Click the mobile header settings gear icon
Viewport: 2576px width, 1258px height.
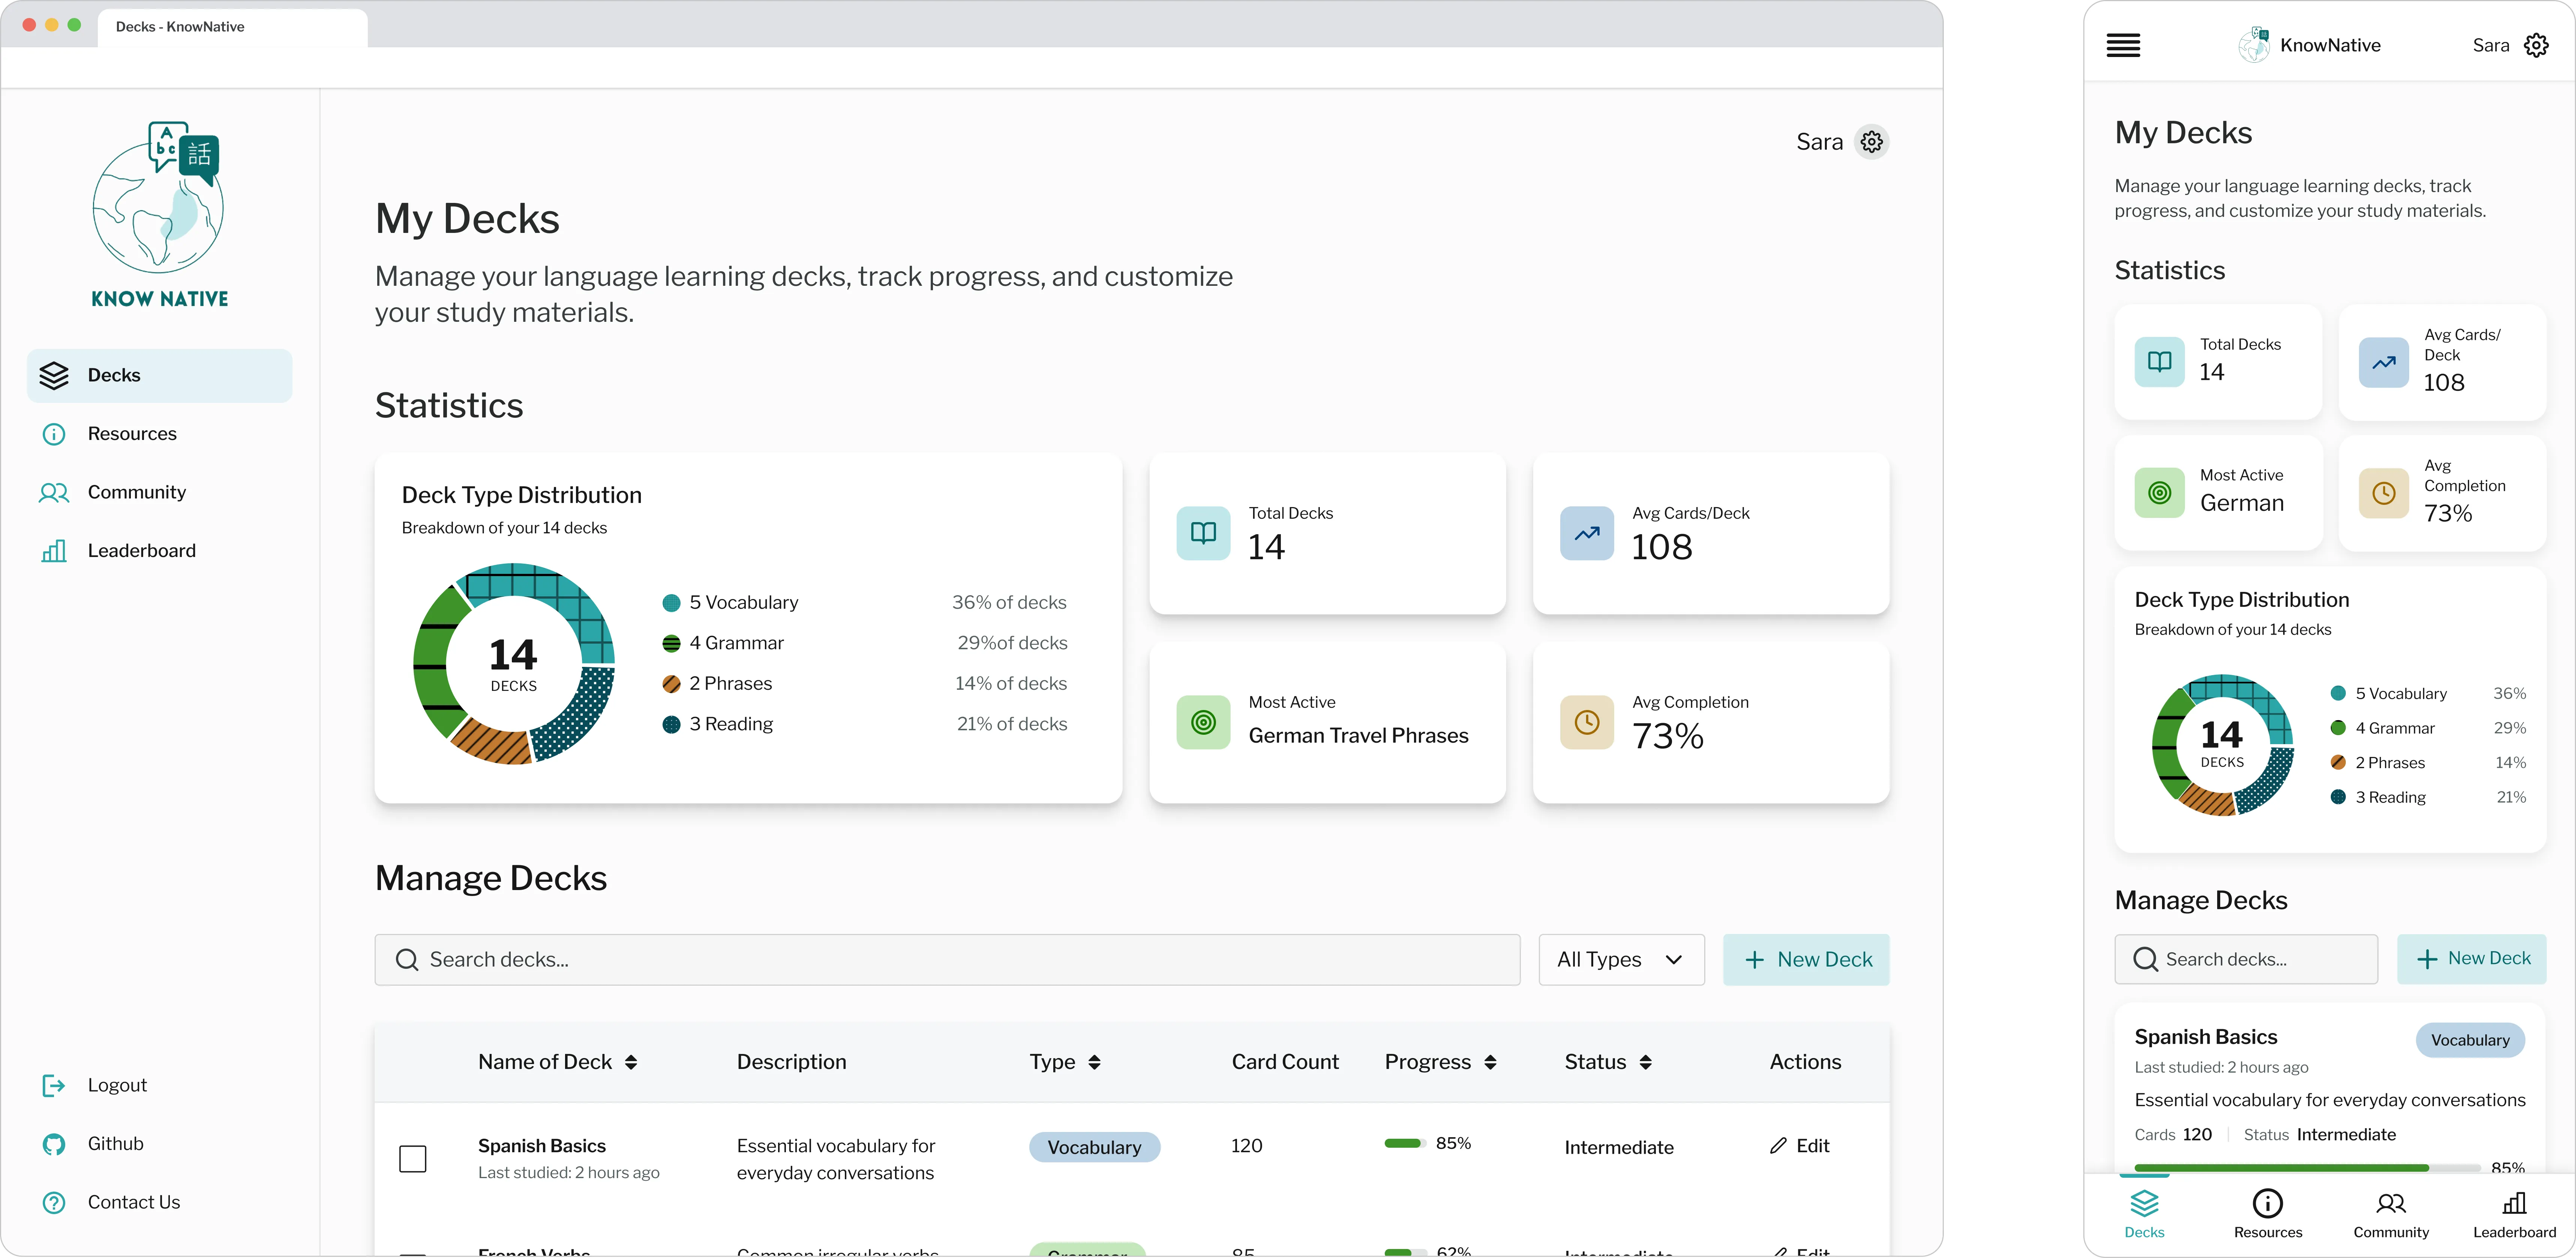[x=2536, y=45]
